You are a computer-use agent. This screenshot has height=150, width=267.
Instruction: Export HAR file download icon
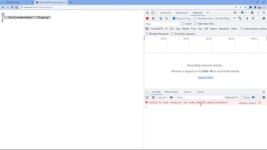coord(253,18)
